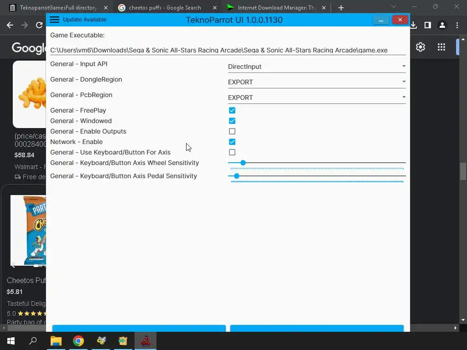Open Google settings gear icon
This screenshot has height=350, width=467.
[420, 47]
